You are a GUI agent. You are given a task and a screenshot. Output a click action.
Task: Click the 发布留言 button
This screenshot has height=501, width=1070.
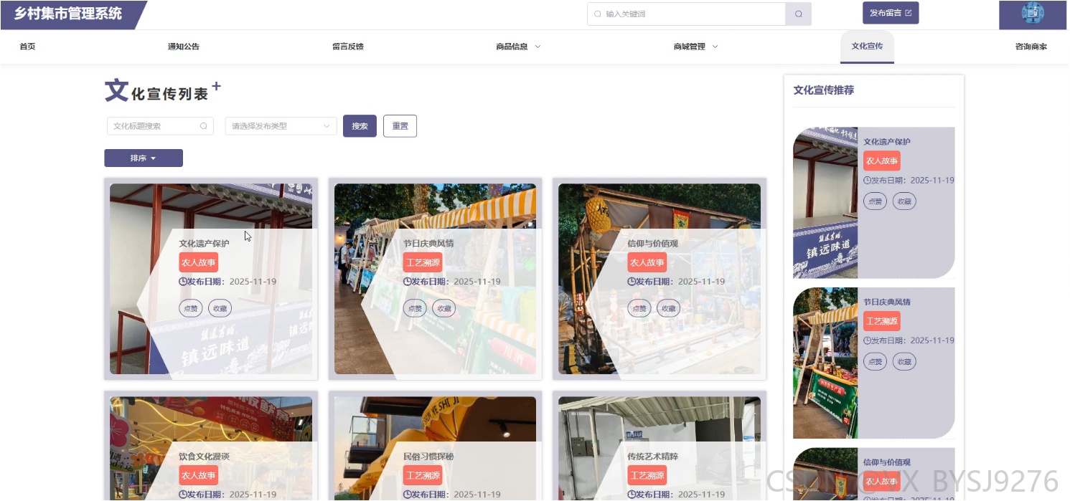pyautogui.click(x=891, y=13)
